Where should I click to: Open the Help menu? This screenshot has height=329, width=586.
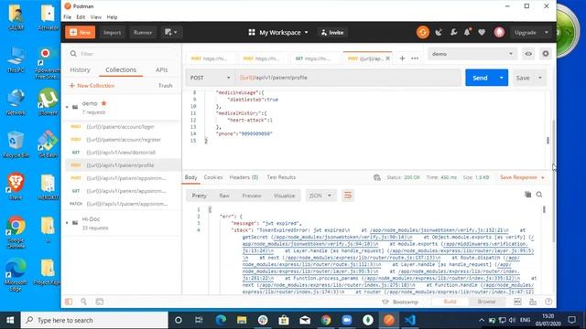[112, 17]
